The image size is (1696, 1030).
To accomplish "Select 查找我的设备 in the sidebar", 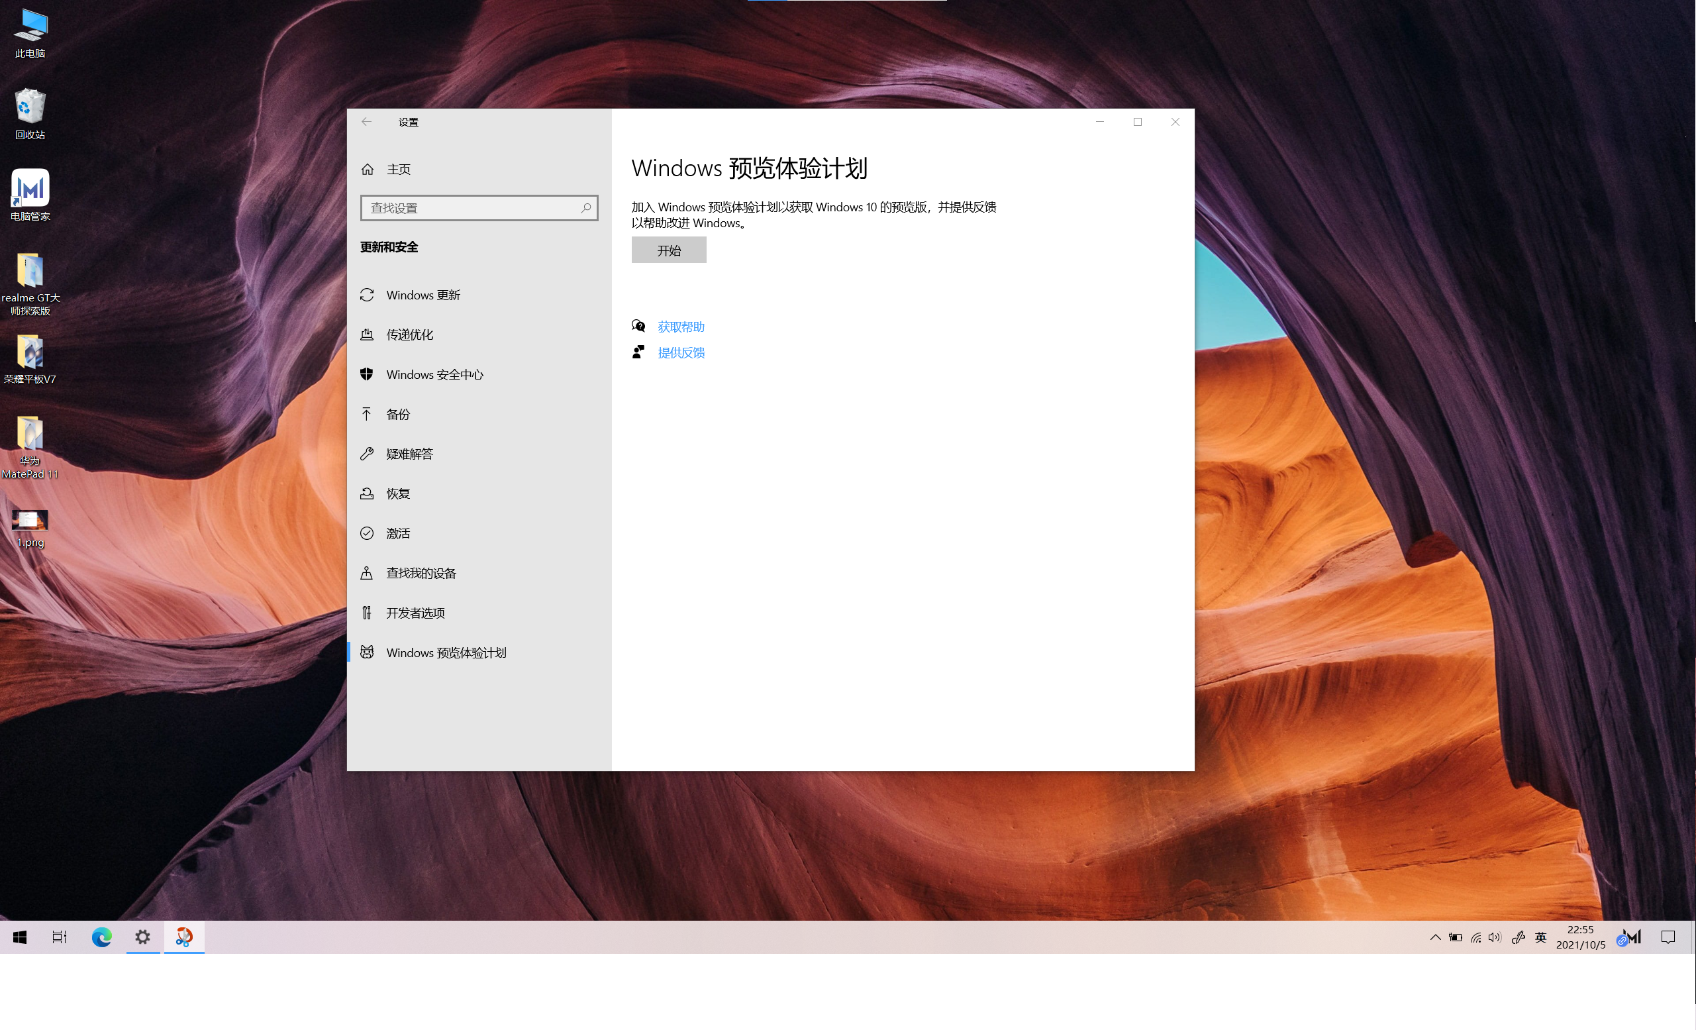I will point(479,573).
